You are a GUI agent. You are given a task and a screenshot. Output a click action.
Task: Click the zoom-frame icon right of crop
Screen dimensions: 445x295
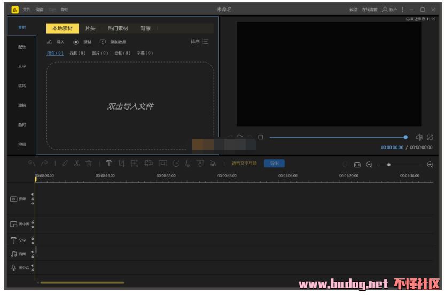tap(134, 164)
